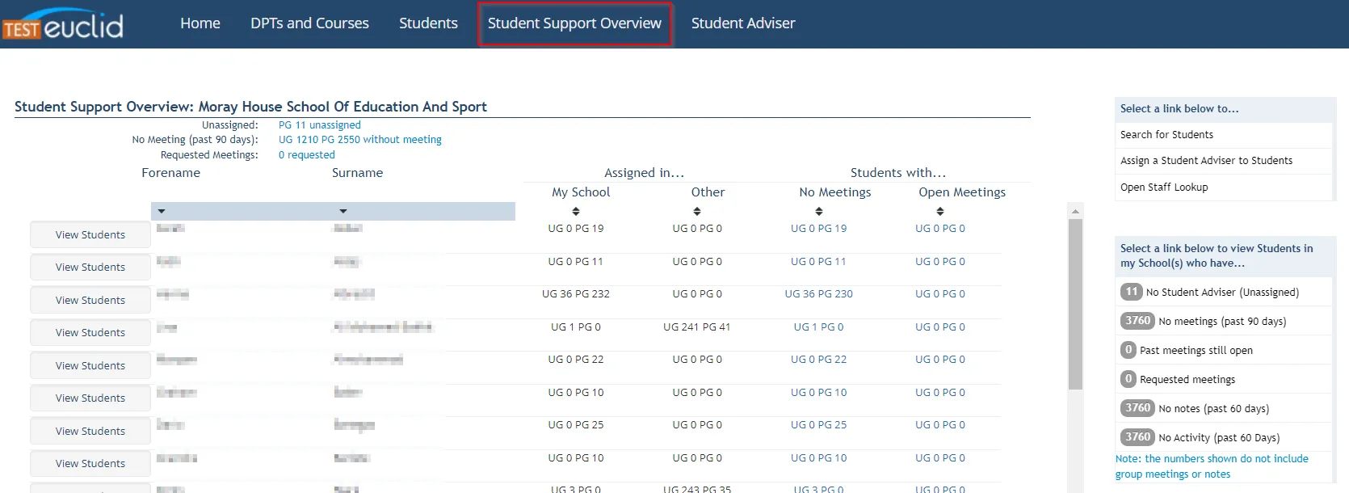Open No Activity (past 60 Days) list

click(x=1219, y=438)
